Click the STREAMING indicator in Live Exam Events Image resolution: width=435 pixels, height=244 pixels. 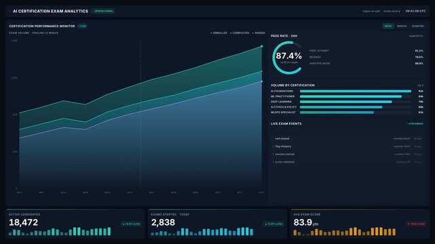click(x=415, y=124)
